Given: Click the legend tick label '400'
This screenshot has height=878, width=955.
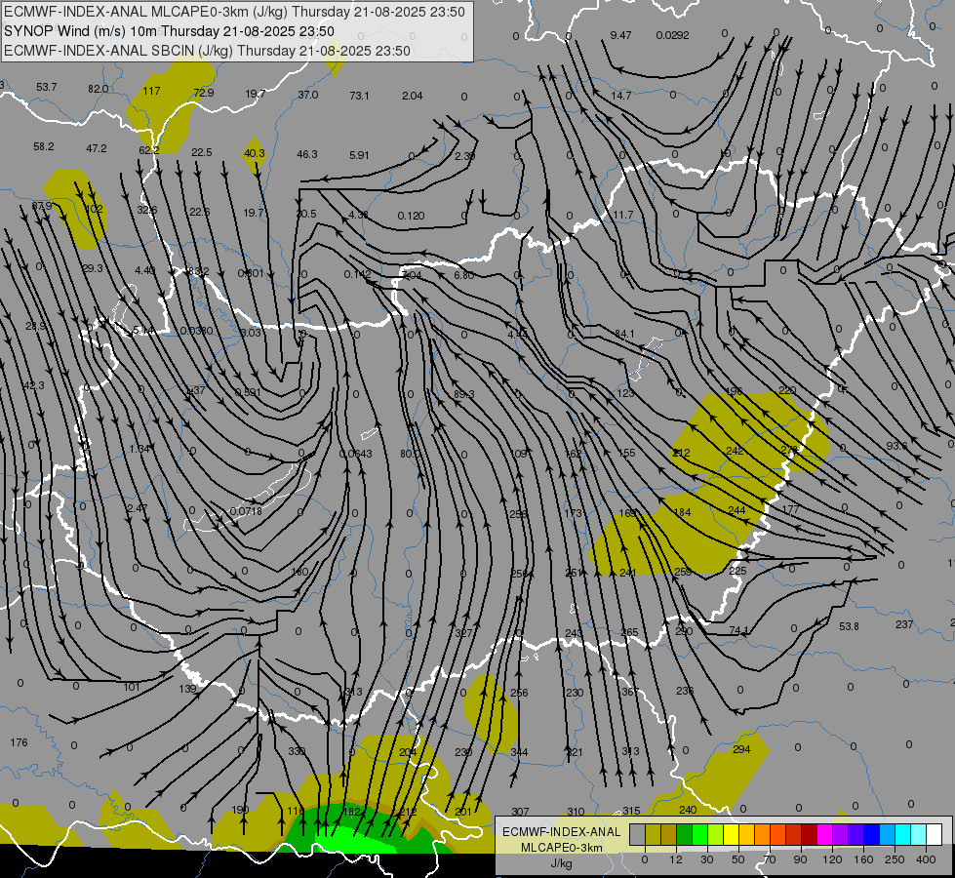Looking at the screenshot, I should tap(926, 859).
